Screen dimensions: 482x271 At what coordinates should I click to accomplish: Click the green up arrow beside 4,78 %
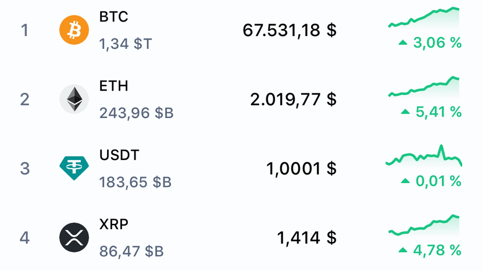tap(402, 250)
